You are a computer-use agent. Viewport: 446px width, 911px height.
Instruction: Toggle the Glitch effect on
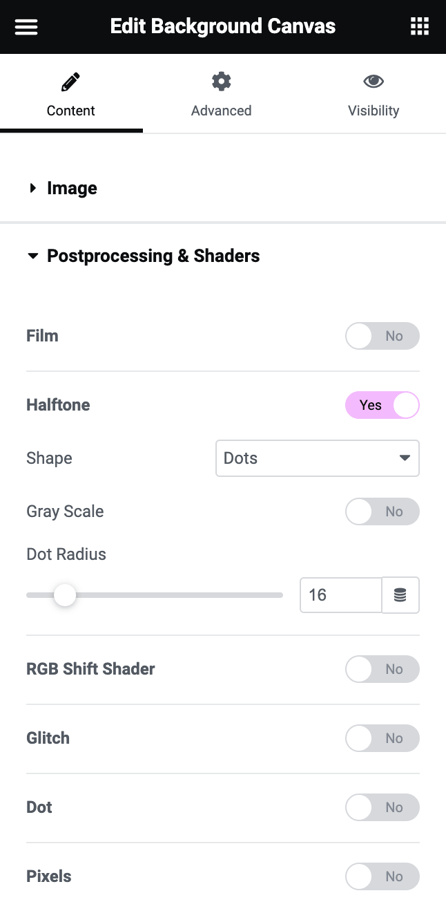(382, 738)
